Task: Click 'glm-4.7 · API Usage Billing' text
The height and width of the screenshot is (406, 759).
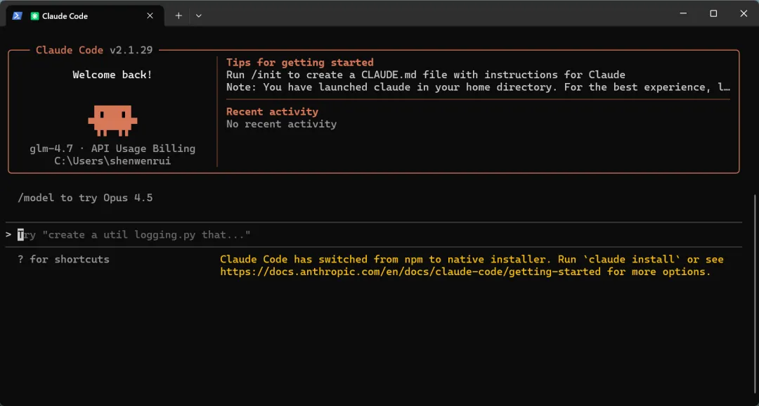Action: coord(112,148)
